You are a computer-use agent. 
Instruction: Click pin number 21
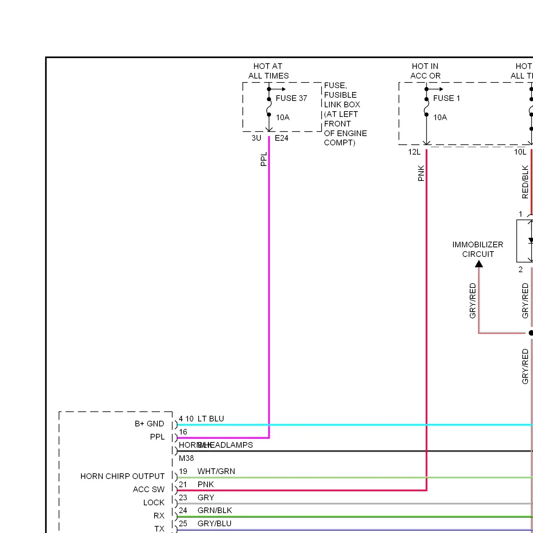pos(183,484)
